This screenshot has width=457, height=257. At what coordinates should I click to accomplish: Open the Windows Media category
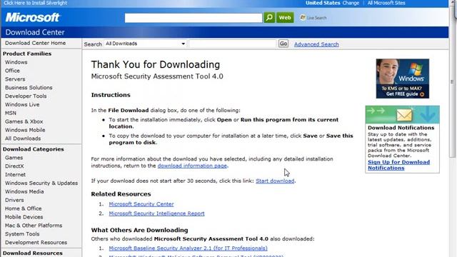24,191
